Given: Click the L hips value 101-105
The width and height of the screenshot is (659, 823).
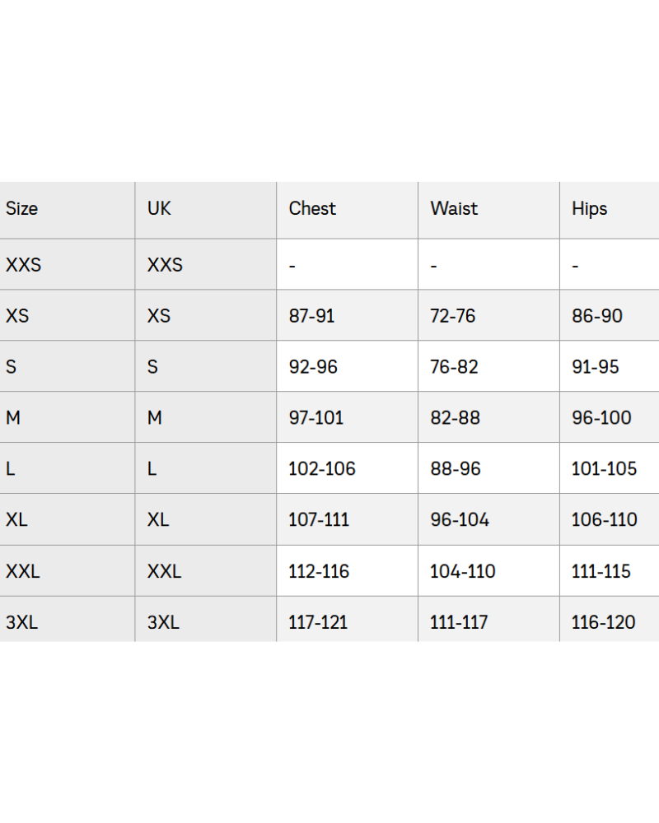Looking at the screenshot, I should pyautogui.click(x=604, y=469).
